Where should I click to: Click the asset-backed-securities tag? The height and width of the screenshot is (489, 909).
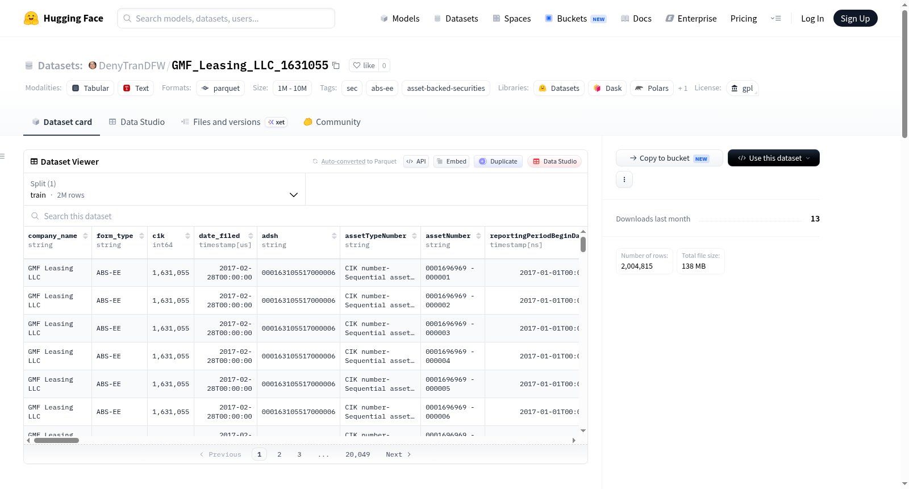click(x=446, y=88)
